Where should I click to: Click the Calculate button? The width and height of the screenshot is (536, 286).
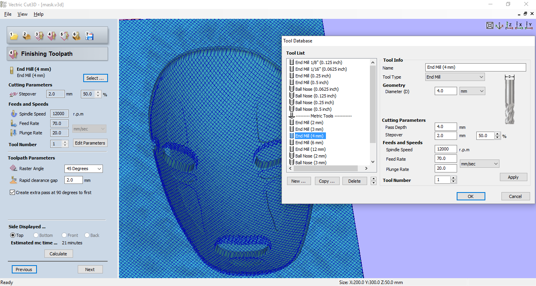tap(58, 253)
